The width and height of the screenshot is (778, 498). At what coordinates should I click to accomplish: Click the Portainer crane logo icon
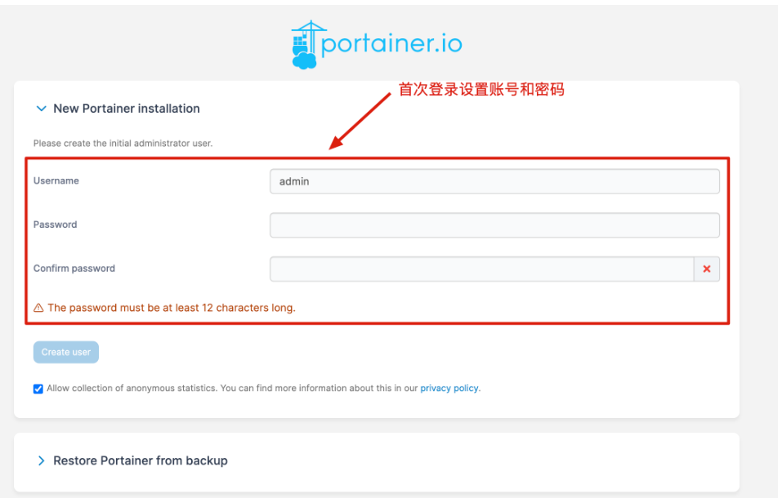coord(304,45)
